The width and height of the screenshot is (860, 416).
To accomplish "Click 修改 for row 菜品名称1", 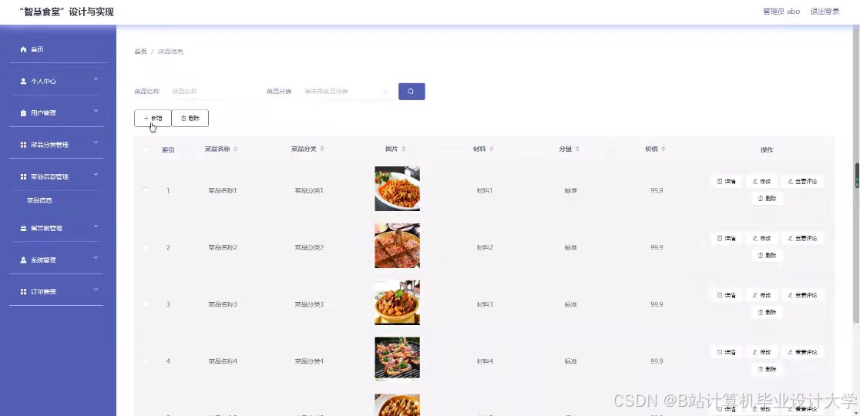I will click(762, 181).
